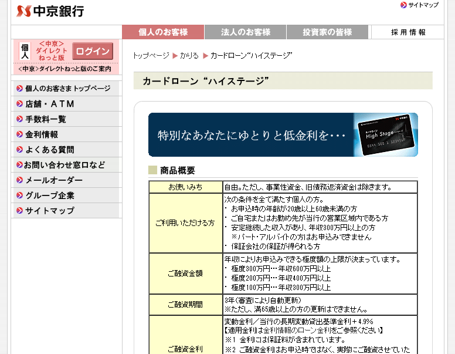Screen dimensions: 455x354
Task: Click arrow icon beside 手数料一覧
Action: pos(20,119)
